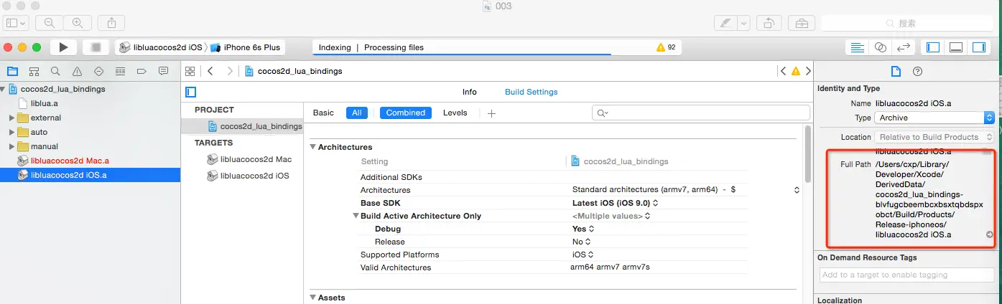Switch to the Build Settings tab
This screenshot has height=304, width=1002.
pos(531,92)
